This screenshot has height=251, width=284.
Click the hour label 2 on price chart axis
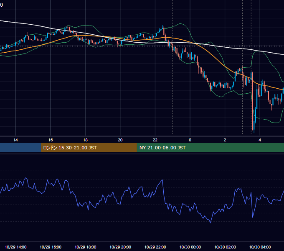225,140
